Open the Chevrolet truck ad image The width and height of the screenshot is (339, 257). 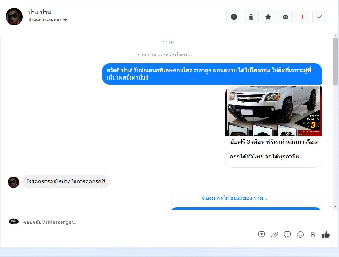pyautogui.click(x=273, y=111)
